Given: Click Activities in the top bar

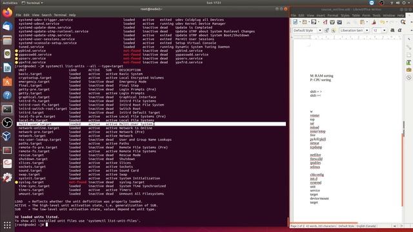Looking at the screenshot, I should pos(10,3).
